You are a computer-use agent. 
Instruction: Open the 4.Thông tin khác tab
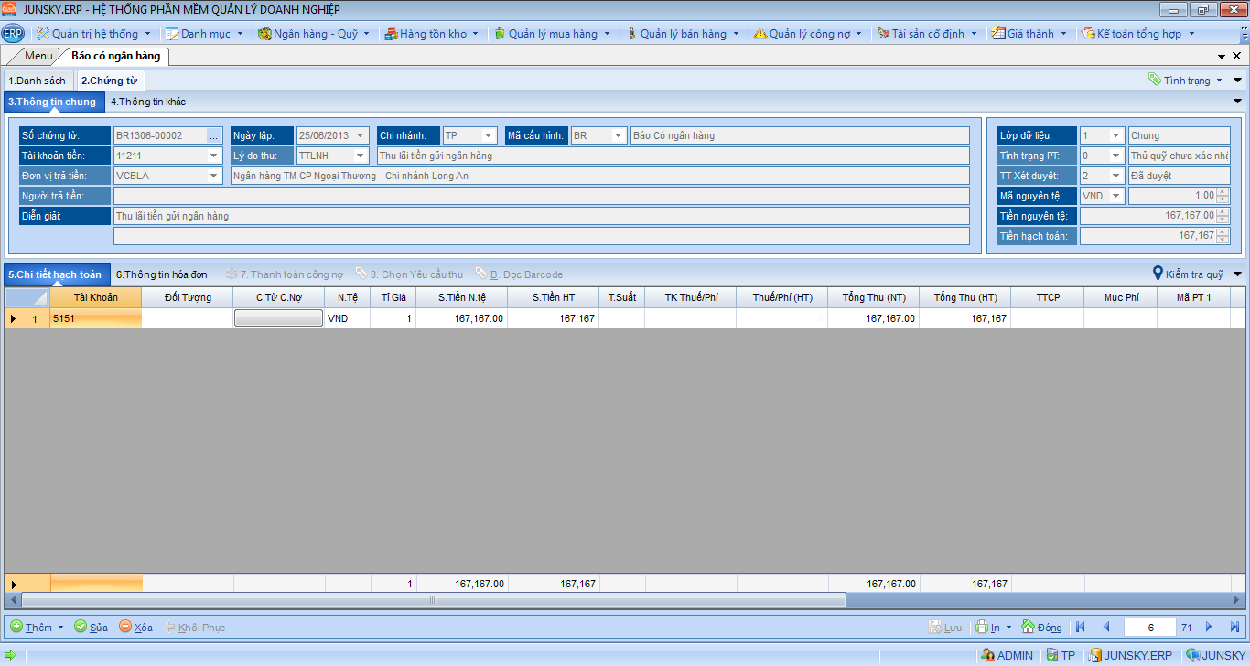coord(147,102)
